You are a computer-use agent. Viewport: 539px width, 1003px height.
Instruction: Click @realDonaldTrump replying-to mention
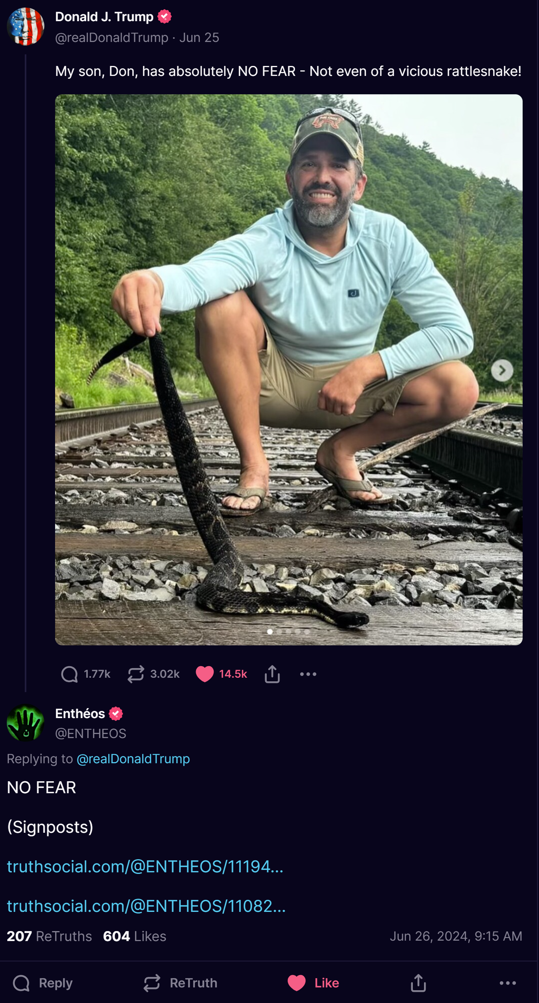pos(133,758)
